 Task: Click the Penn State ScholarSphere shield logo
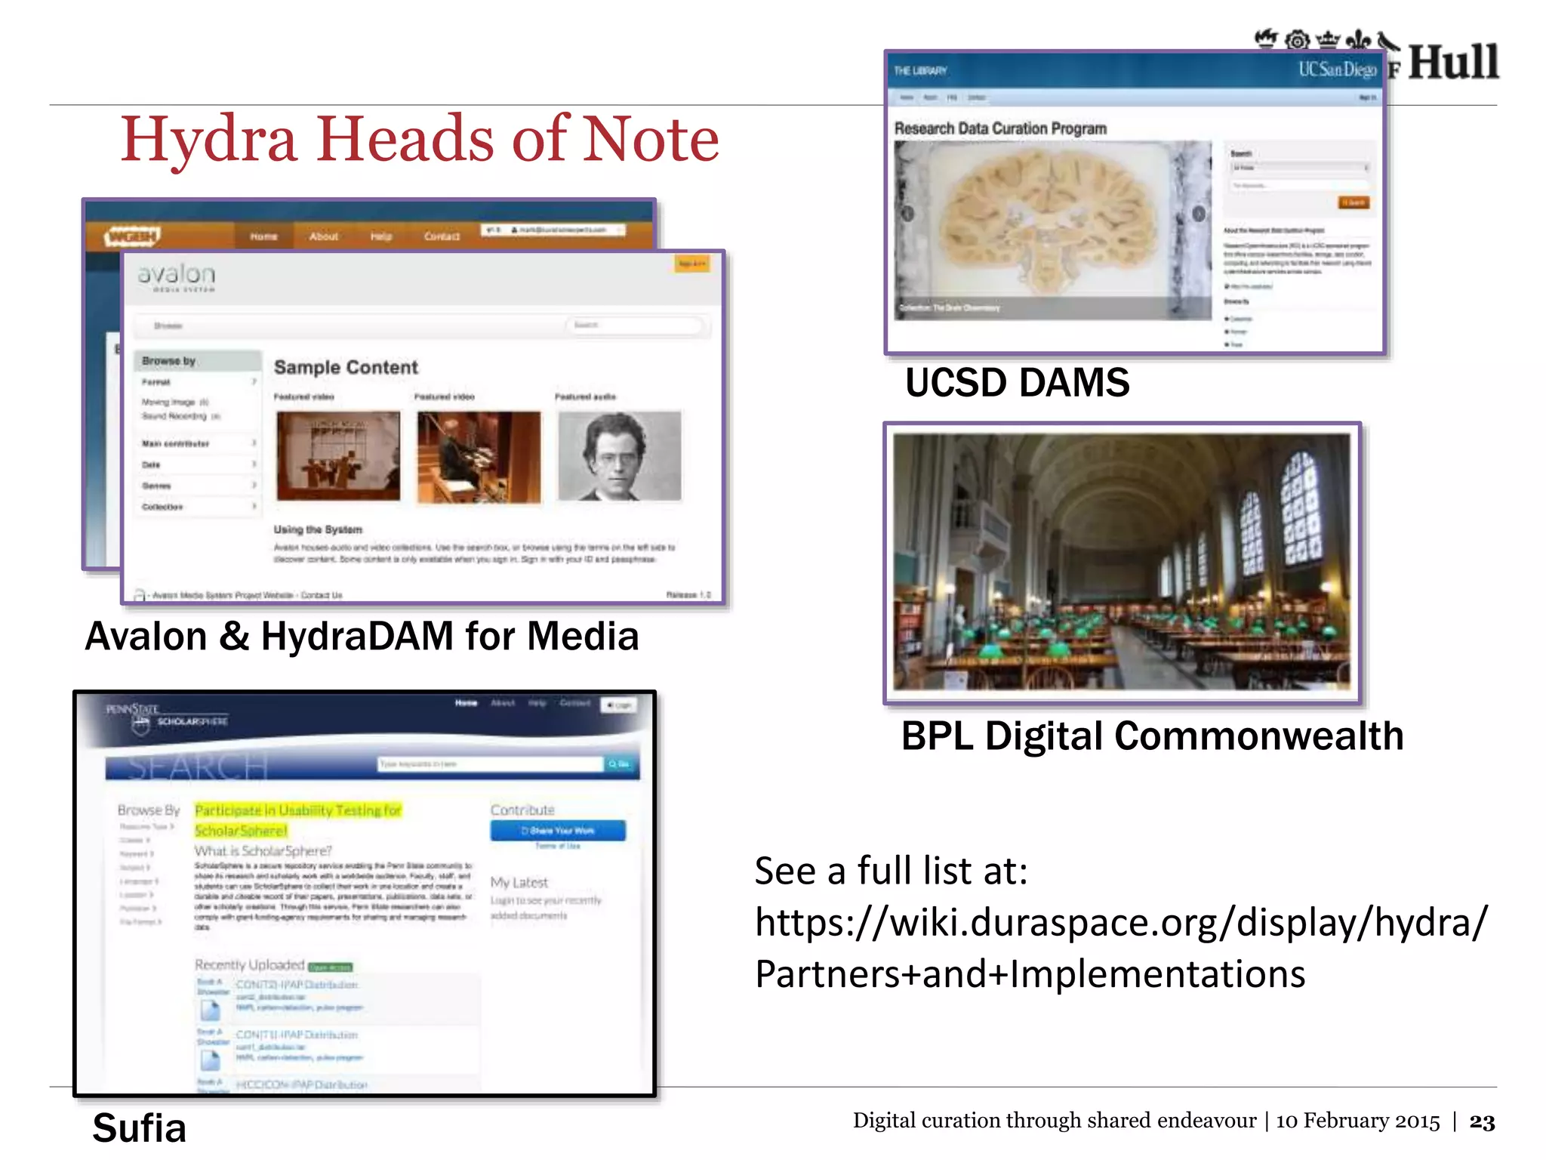[x=141, y=726]
